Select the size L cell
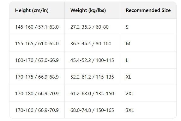Image resolution: width=181 pixels, height=121 pixels. click(148, 60)
